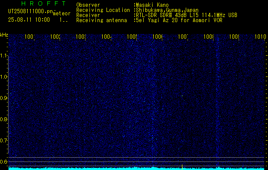
Task: Select the UT2508111000 filename text
Action: 31,11
